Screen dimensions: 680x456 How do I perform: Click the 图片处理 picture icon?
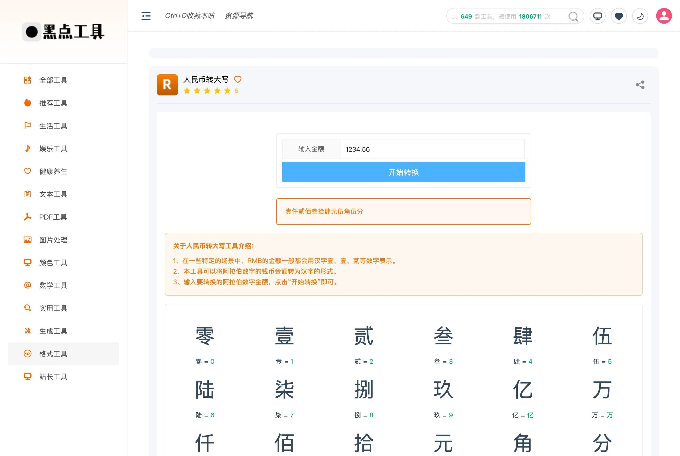click(27, 240)
